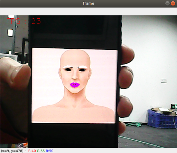Click the green G:55 value

[x=41, y=151]
